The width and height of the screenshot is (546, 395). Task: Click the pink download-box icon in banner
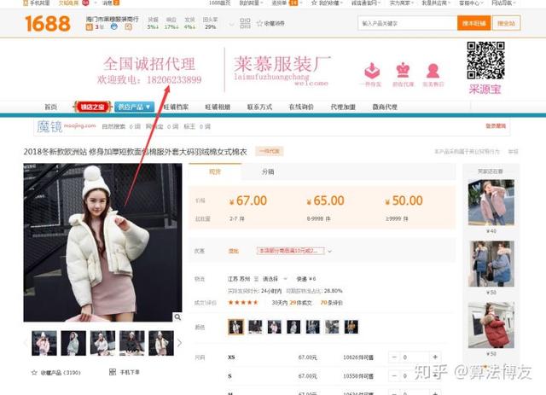(x=372, y=71)
